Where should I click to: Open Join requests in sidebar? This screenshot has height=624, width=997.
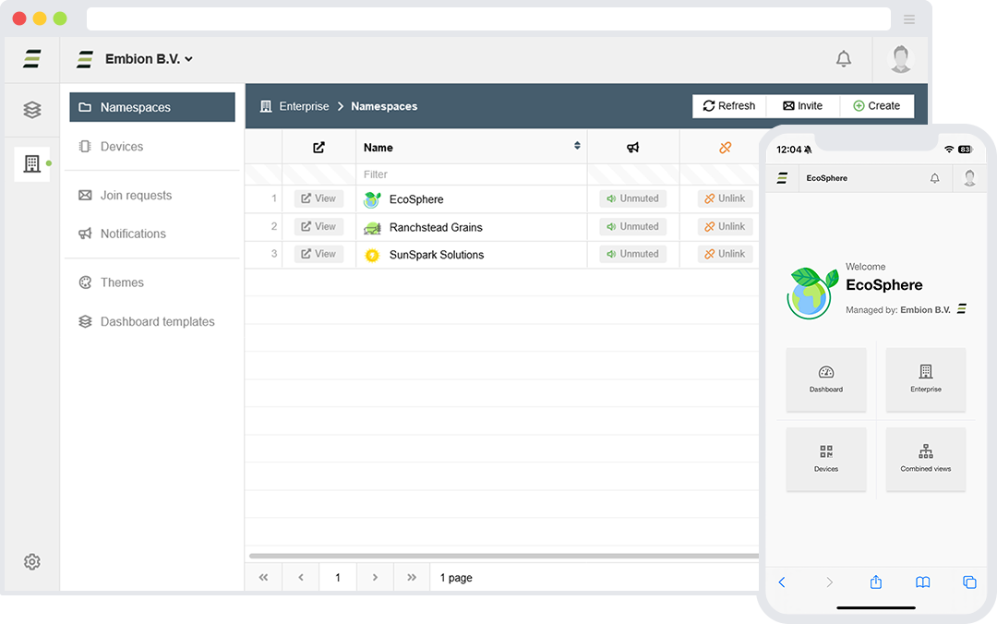136,196
